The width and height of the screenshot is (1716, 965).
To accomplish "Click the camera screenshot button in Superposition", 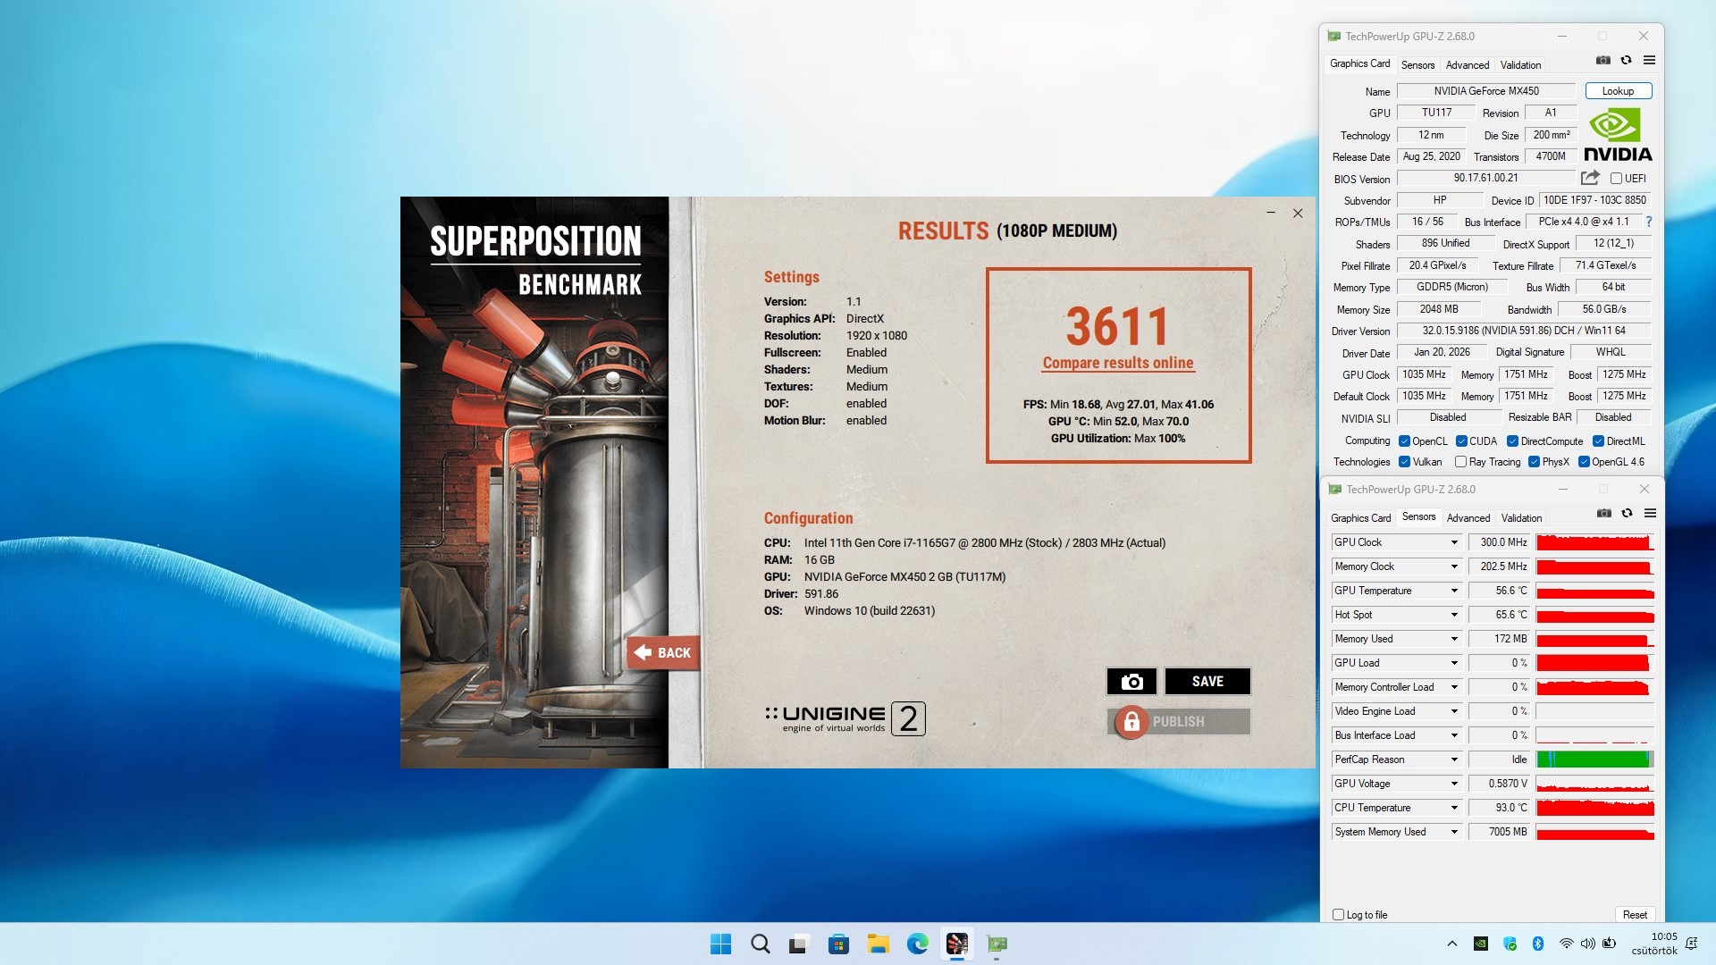I will [x=1131, y=682].
